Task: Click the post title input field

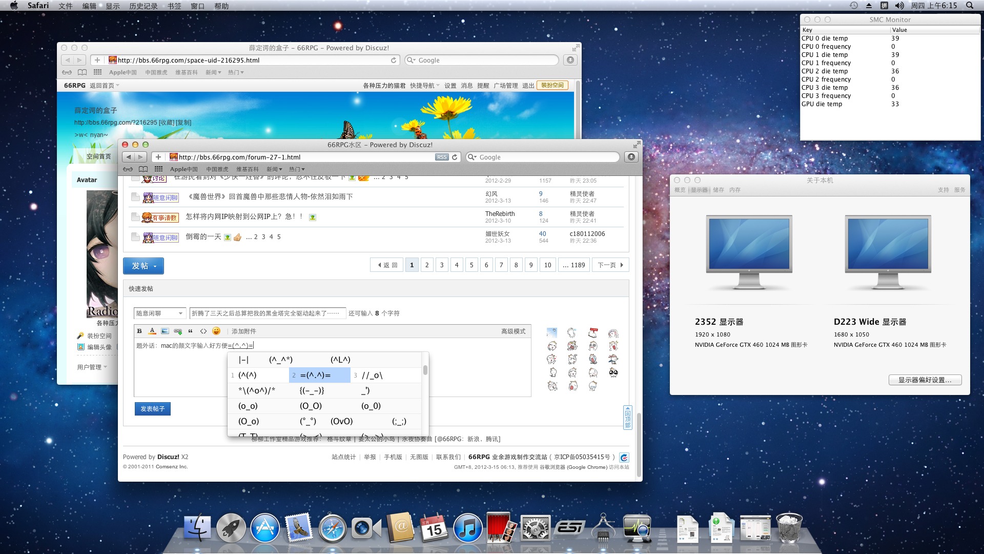Action: click(x=268, y=313)
